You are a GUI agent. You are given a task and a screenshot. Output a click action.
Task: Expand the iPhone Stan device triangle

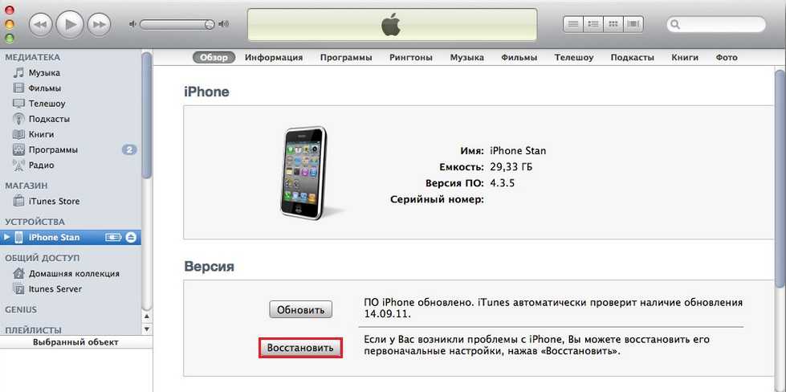coord(6,237)
